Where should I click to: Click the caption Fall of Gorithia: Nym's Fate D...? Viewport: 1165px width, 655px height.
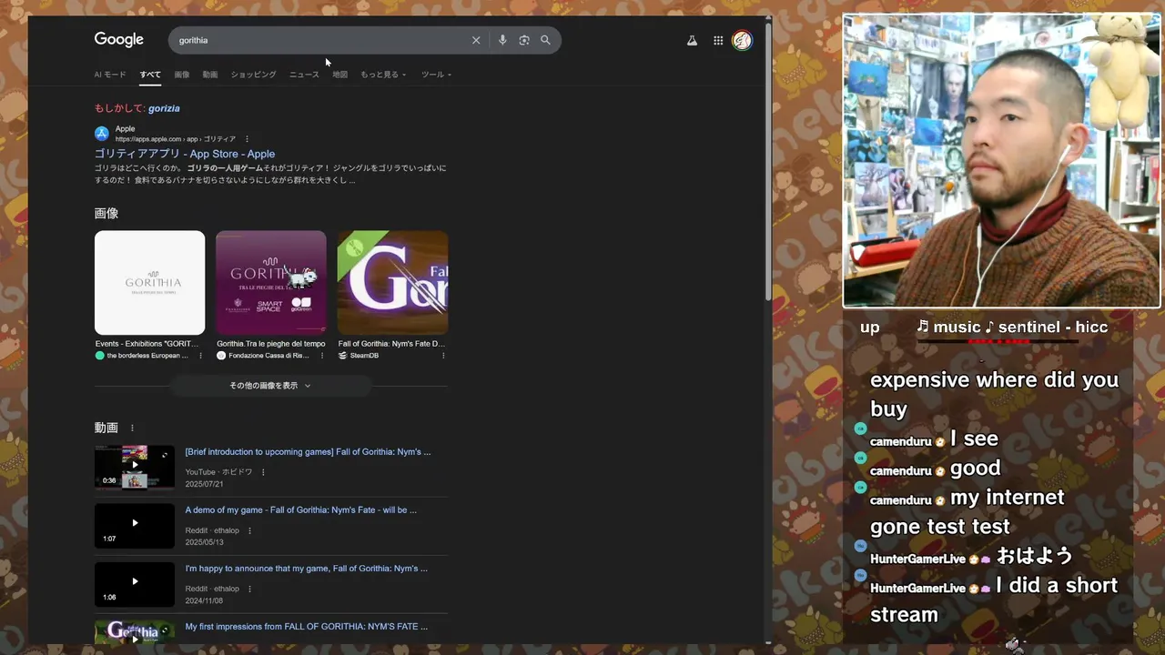pos(391,344)
